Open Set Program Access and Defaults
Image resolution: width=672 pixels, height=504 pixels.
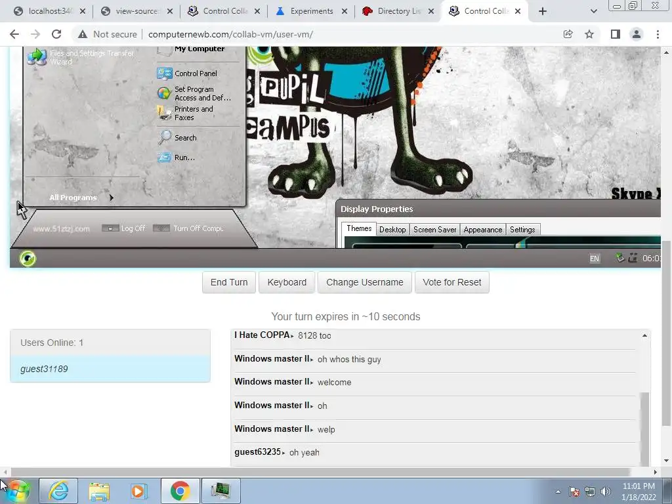click(194, 93)
